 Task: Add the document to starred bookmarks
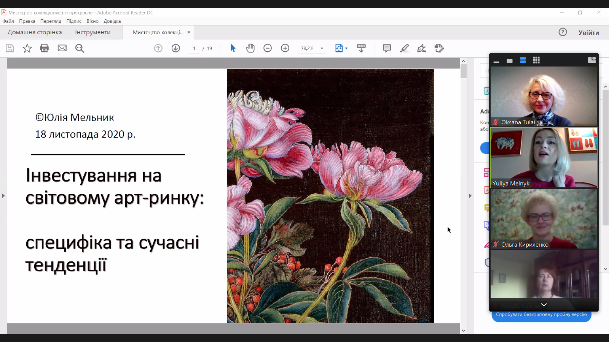point(27,48)
